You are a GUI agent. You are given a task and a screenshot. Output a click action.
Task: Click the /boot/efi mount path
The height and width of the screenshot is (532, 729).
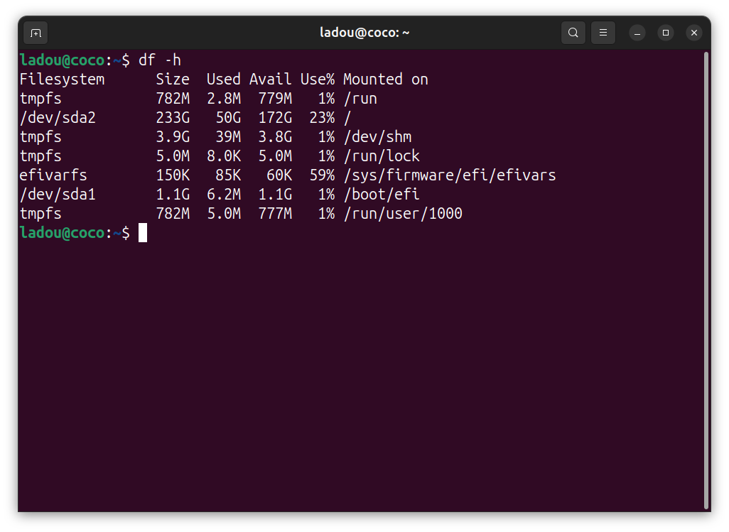point(381,195)
